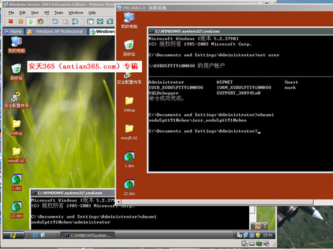Select Debug folder in remote desktop

click(129, 104)
